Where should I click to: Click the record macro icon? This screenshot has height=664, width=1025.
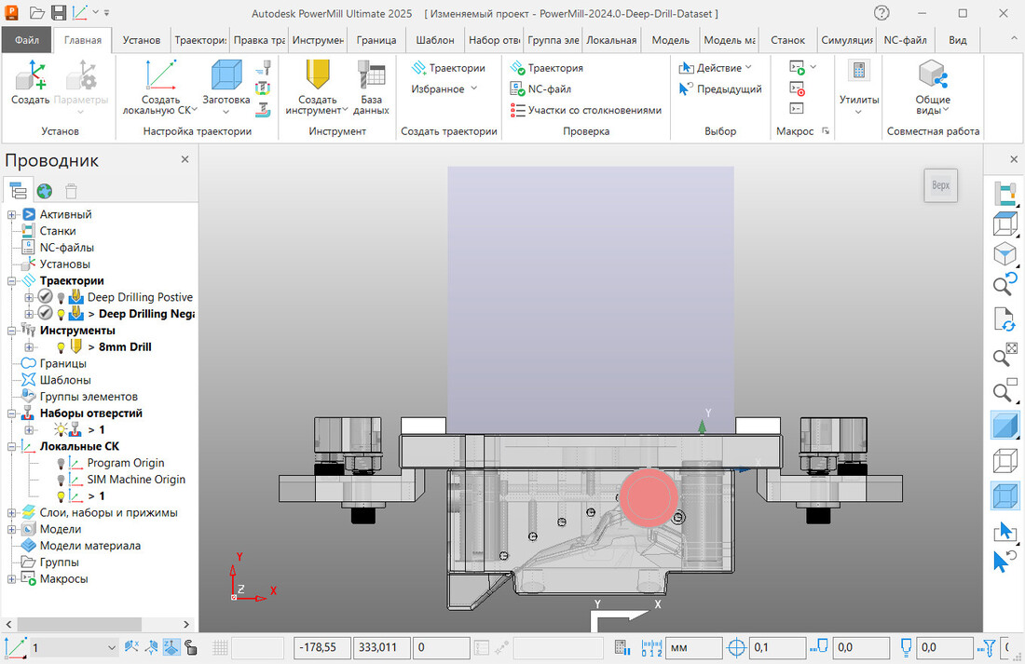coord(797,88)
